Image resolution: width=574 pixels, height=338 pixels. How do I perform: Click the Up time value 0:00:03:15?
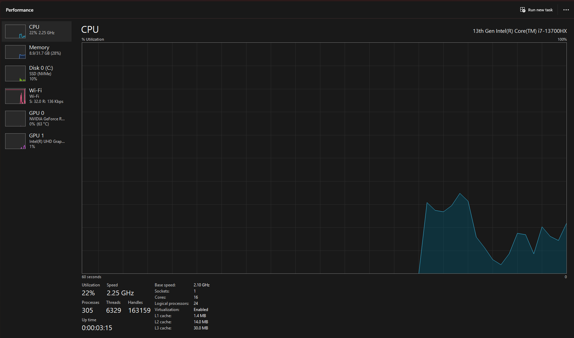[x=97, y=328]
